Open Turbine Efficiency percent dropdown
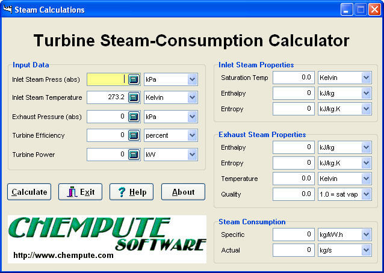 192,136
